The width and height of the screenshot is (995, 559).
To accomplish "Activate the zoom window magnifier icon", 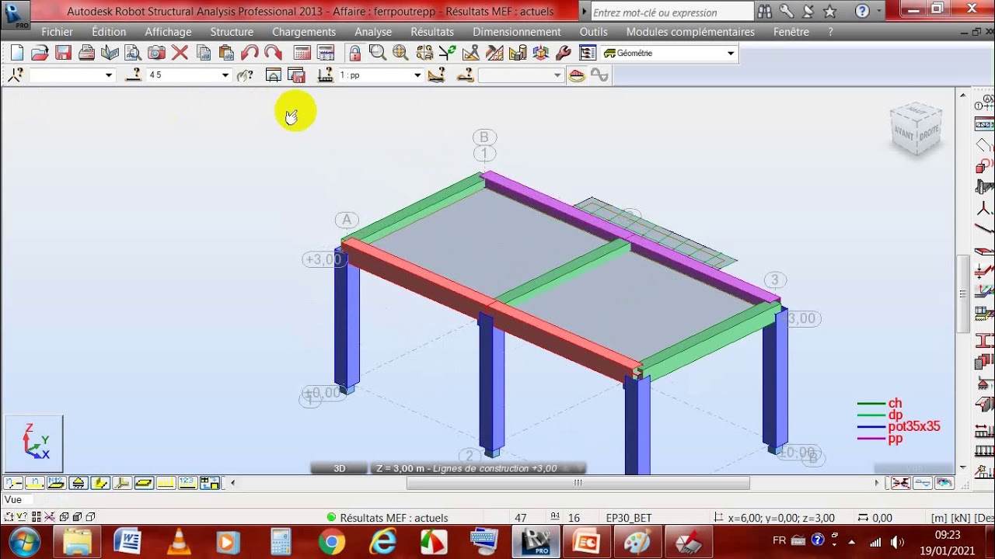I will pyautogui.click(x=378, y=53).
